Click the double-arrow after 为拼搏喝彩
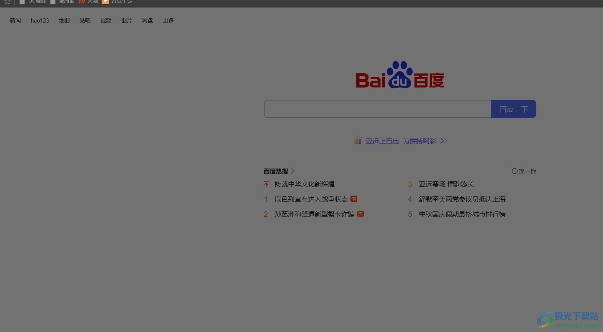 [444, 141]
